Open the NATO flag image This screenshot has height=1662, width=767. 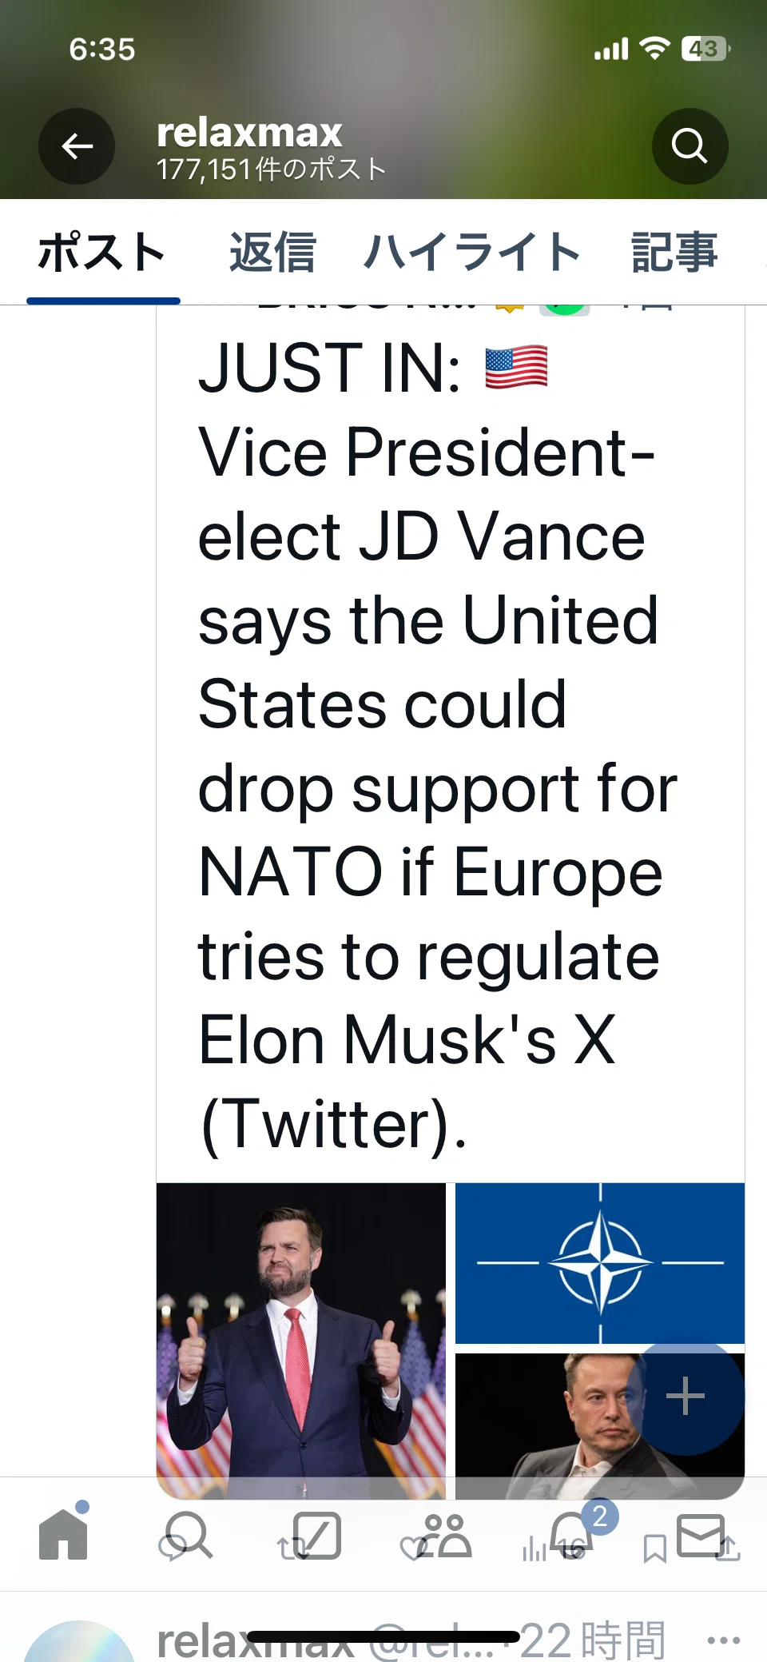tap(600, 1263)
